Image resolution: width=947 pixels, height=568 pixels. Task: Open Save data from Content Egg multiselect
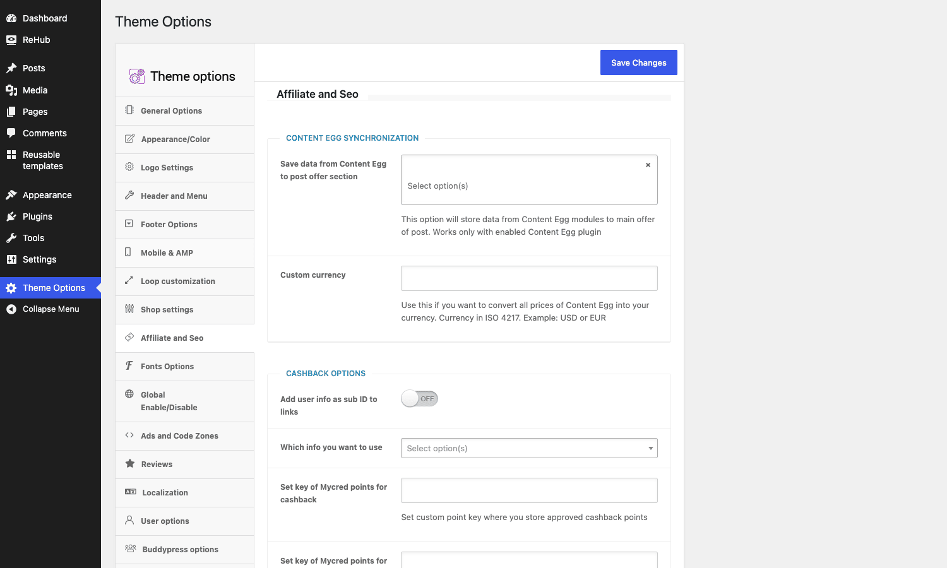[x=529, y=180]
